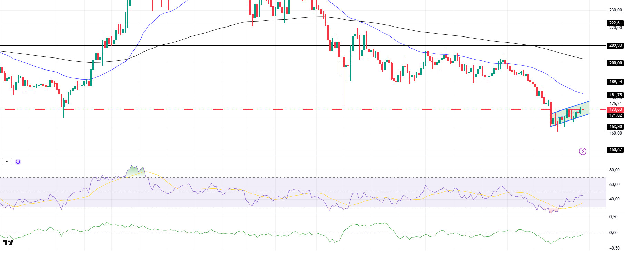This screenshot has width=625, height=253.
Task: Select the 209,93 price level label
Action: [615, 45]
